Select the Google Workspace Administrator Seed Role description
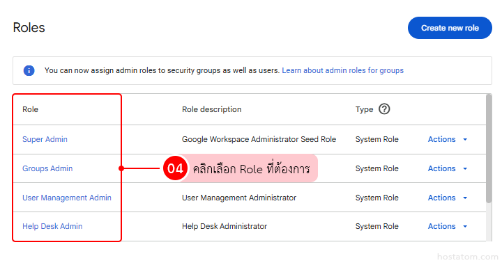502x263 pixels. tap(259, 139)
